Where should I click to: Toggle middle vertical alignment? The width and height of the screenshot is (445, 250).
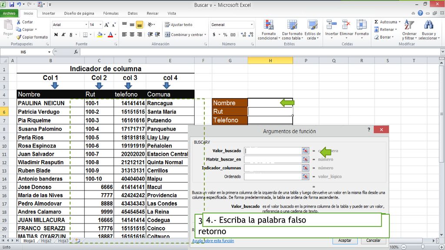coord(132,25)
